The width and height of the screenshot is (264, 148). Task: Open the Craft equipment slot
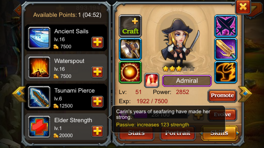(130, 26)
